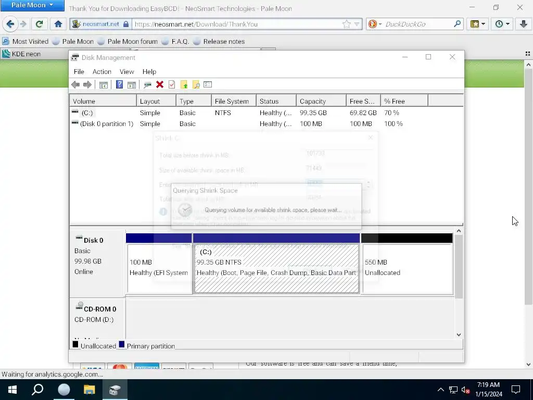Click the search magnifier in DuckDuckGo box
Screen dimensions: 533x400
pyautogui.click(x=457, y=24)
